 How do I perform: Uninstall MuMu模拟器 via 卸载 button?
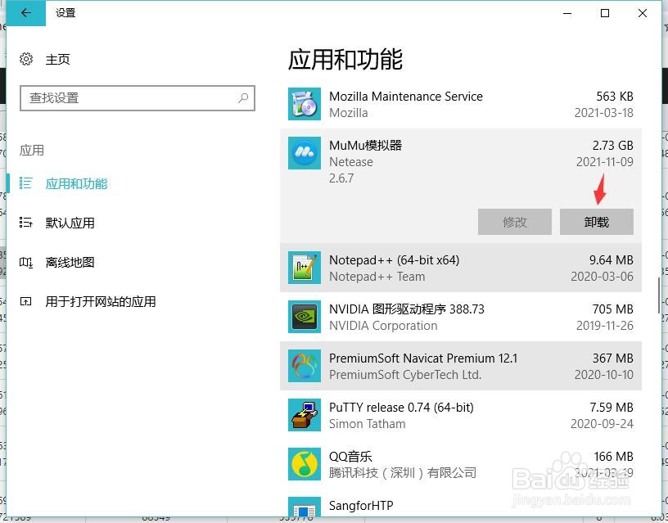tap(596, 222)
